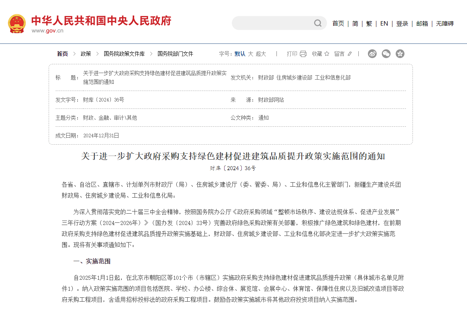This screenshot has height=309, width=467.
Task: Select the document number 财库〔2024〕36号 in table
Action: pos(103,100)
